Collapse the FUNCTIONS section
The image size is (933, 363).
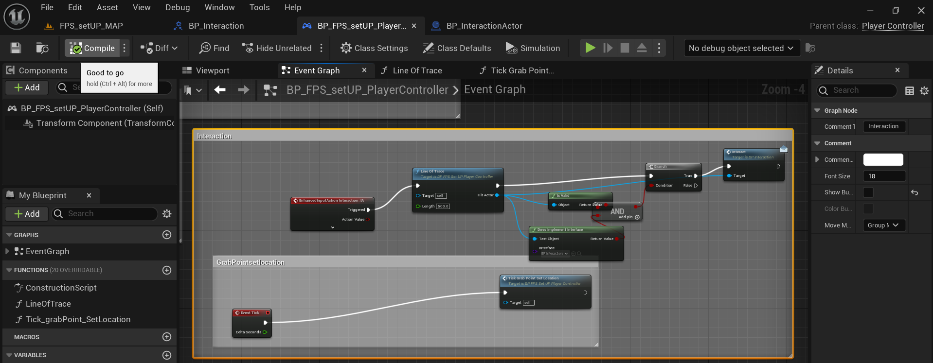[x=9, y=270]
